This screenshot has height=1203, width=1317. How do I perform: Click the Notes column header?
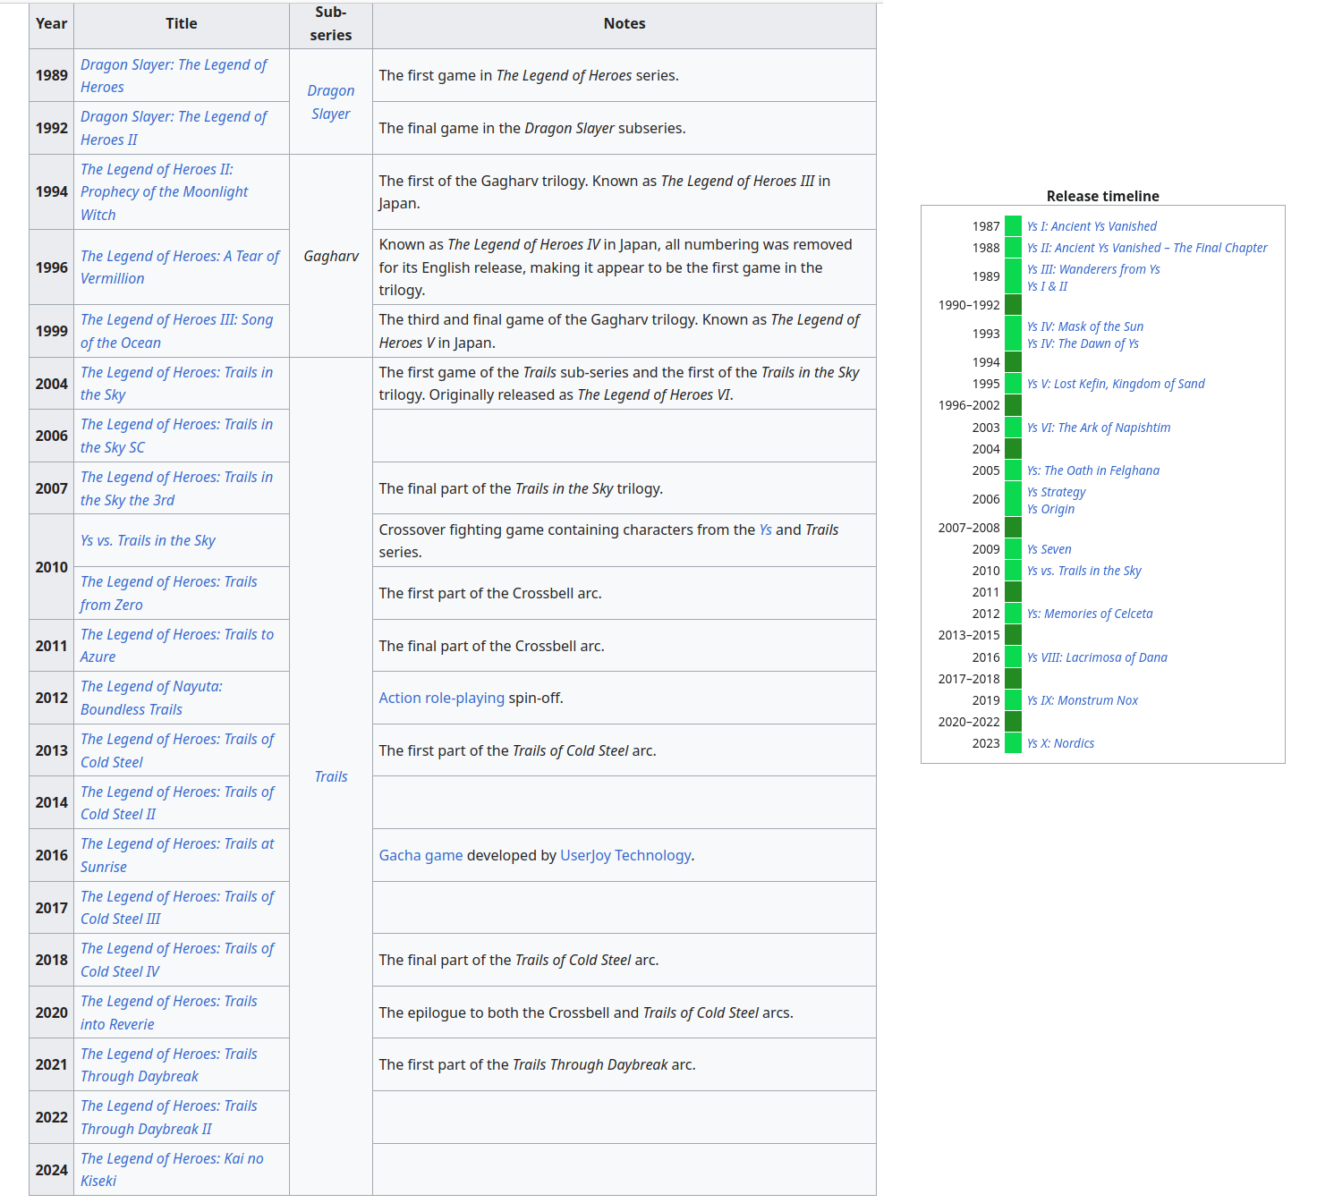point(625,24)
